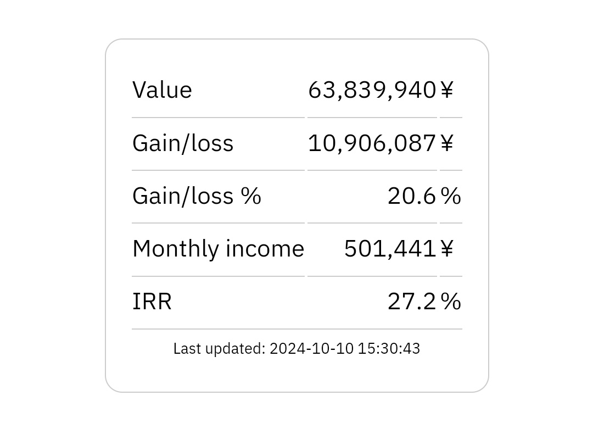
Task: Click the Value row label
Action: point(162,90)
